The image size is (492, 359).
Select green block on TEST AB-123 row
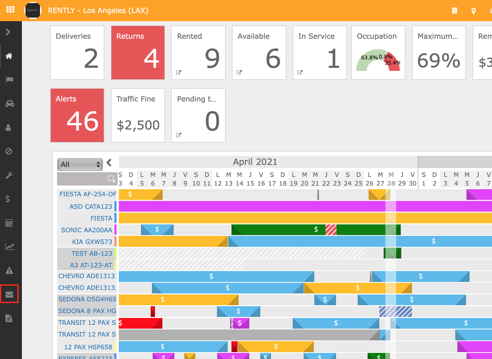(392, 253)
